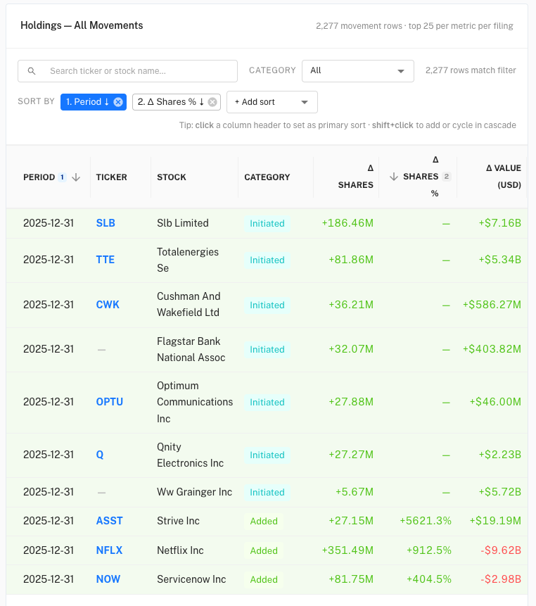
Task: Sort by the Stock column header
Action: point(172,177)
